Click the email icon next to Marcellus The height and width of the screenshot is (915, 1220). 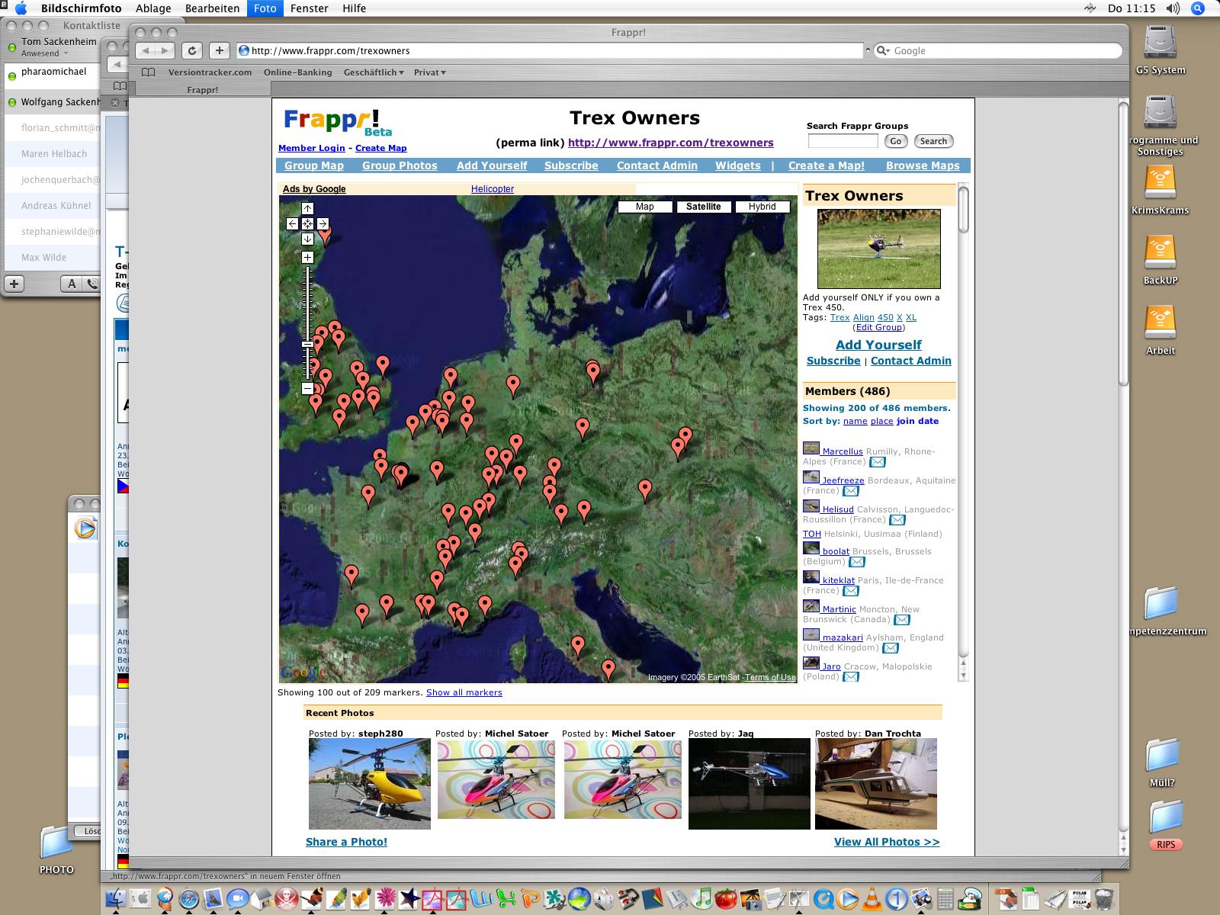(878, 462)
